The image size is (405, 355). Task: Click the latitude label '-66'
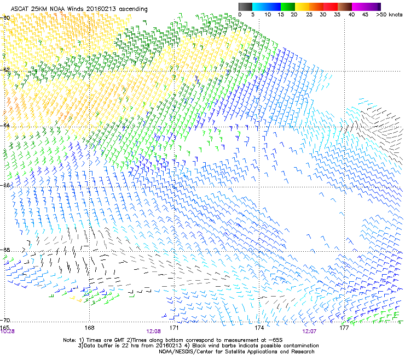coord(5,185)
